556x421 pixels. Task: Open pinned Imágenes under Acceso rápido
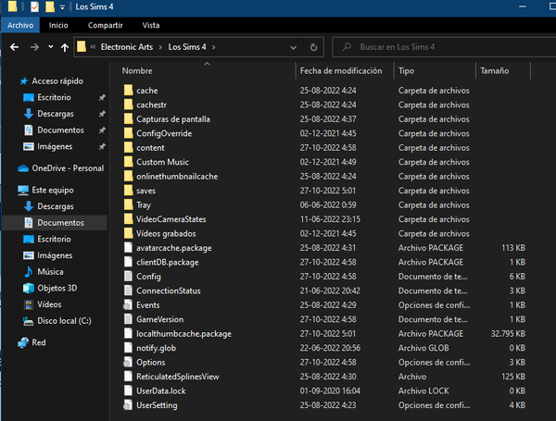[55, 146]
